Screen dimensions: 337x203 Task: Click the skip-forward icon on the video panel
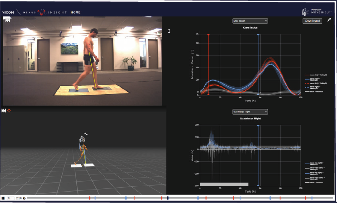(x=7, y=20)
